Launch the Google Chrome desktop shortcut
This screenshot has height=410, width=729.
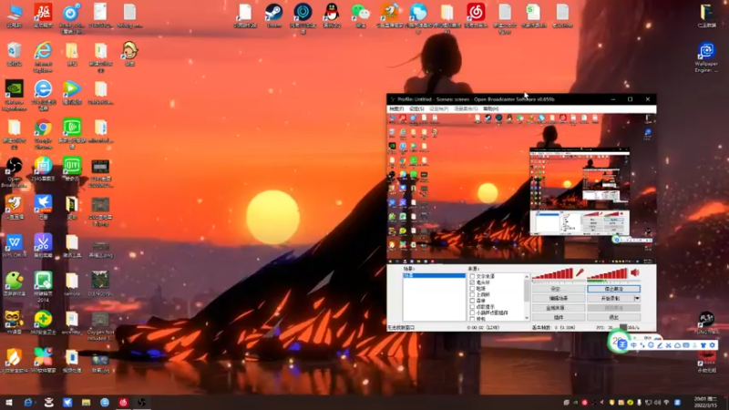pyautogui.click(x=43, y=134)
